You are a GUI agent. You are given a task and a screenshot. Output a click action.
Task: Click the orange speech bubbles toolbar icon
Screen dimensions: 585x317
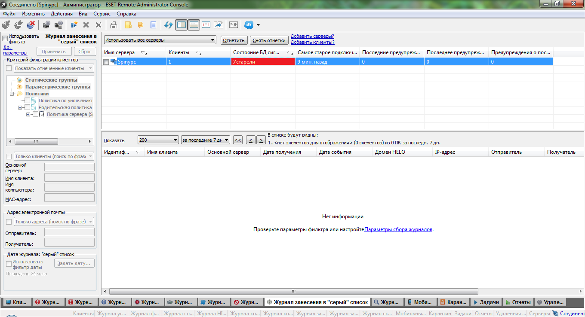tap(140, 24)
